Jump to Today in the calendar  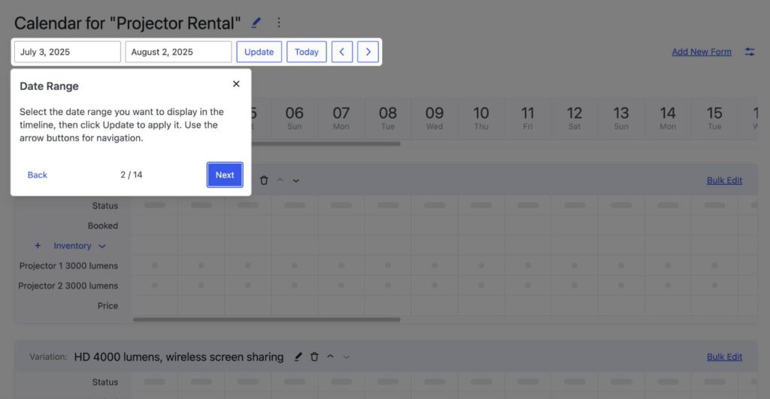pyautogui.click(x=306, y=52)
